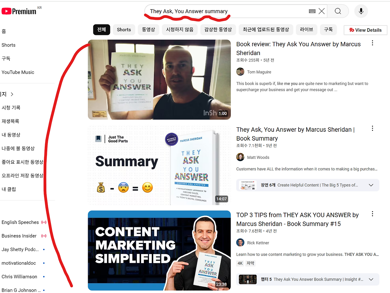Click Tom Maguire channel avatar
This screenshot has height=293, width=390.
click(240, 72)
